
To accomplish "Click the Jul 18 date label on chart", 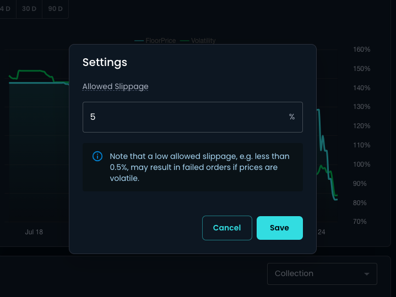I will point(34,232).
